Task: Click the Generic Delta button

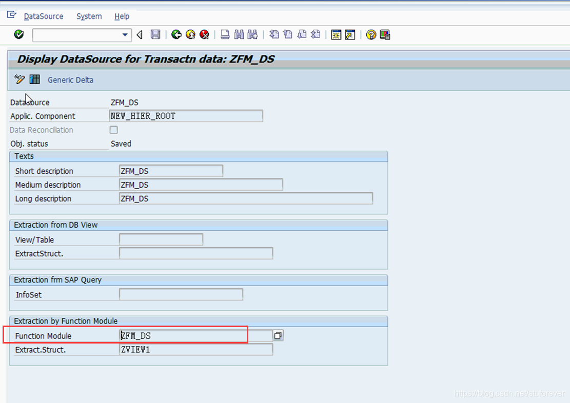Action: 70,80
